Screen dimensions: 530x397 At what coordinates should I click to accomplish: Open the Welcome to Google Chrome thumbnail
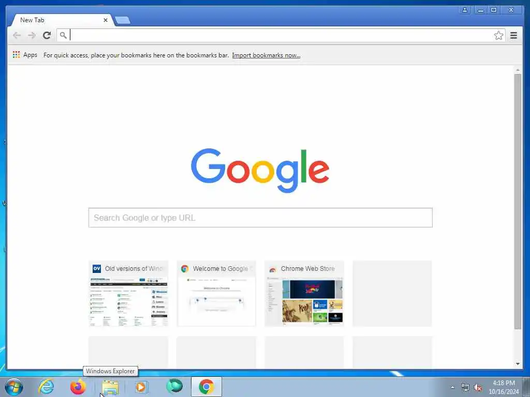pos(216,294)
